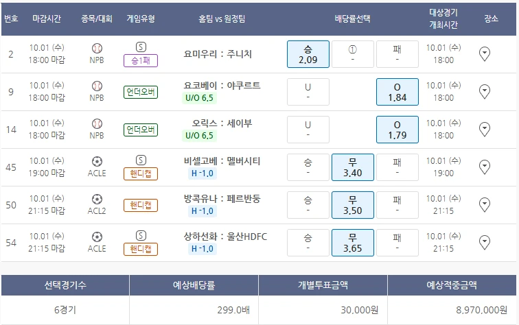Select 패 option for Shanghai Shenhua match
519x325 pixels.
point(397,242)
